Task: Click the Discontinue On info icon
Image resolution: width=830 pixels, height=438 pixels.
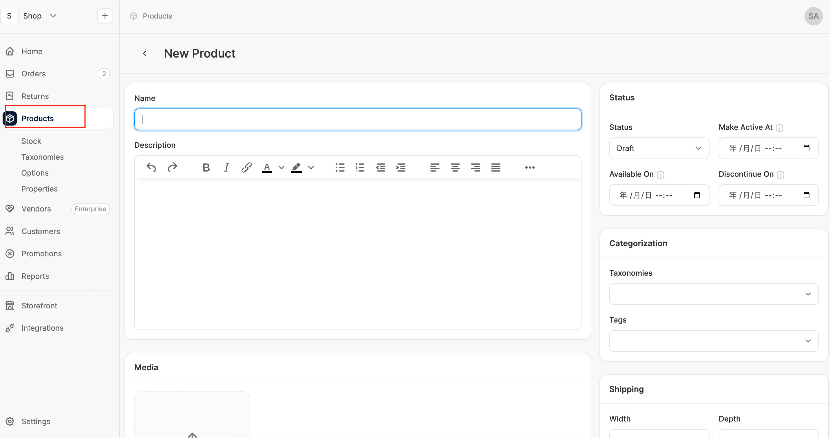Action: [780, 175]
